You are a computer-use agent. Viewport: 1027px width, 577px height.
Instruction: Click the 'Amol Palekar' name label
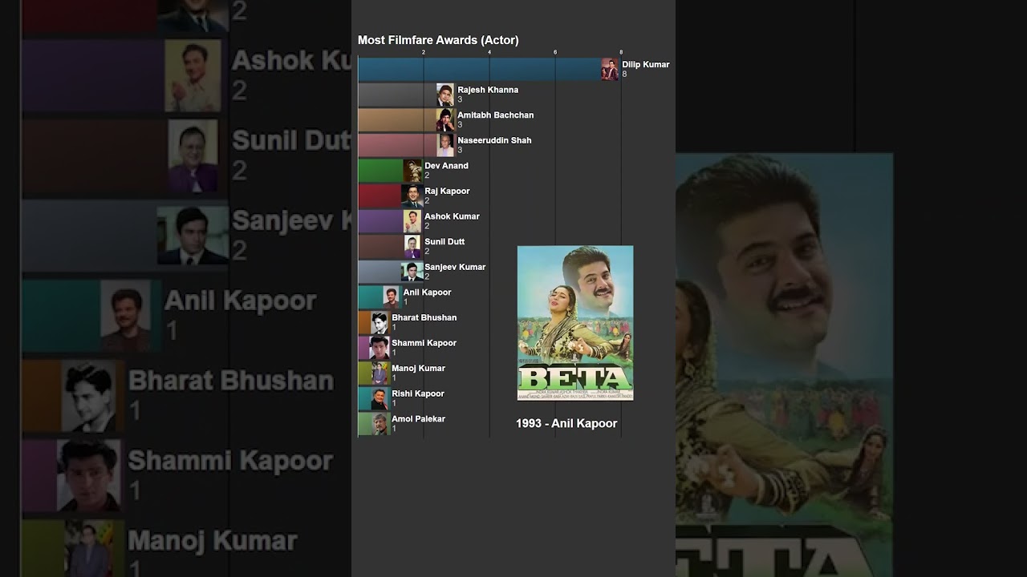(x=418, y=419)
